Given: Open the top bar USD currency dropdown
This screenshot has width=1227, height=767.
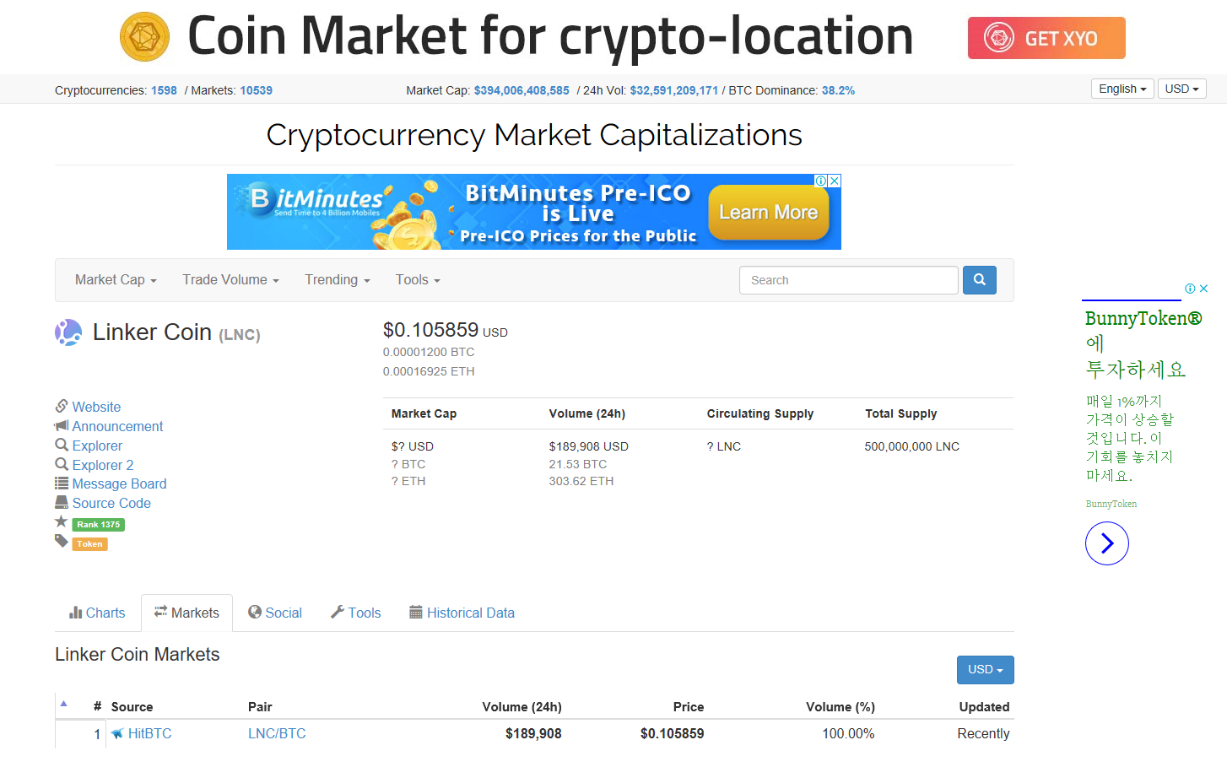Looking at the screenshot, I should (x=1181, y=89).
